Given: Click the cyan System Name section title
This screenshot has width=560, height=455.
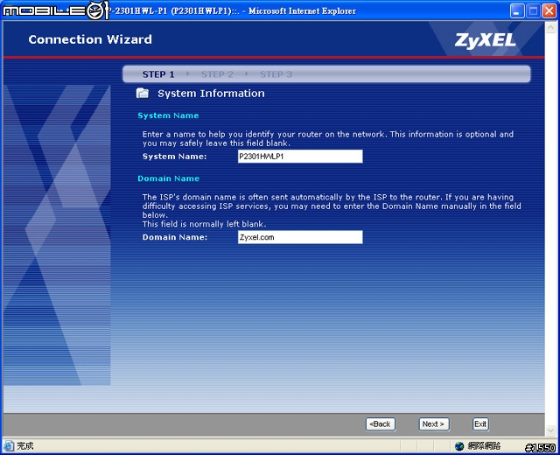Looking at the screenshot, I should click(168, 115).
